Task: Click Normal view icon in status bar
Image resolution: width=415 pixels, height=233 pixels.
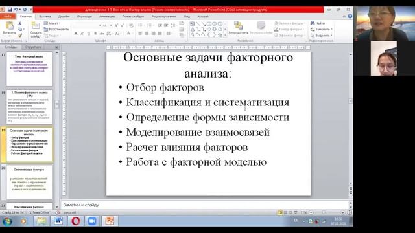Action: (279, 212)
